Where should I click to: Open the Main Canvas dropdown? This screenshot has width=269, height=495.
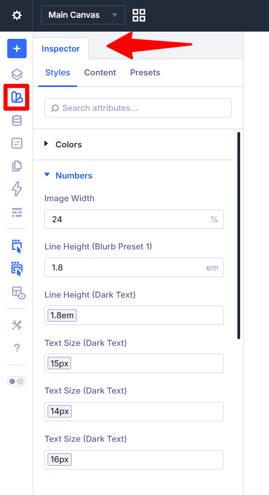83,15
